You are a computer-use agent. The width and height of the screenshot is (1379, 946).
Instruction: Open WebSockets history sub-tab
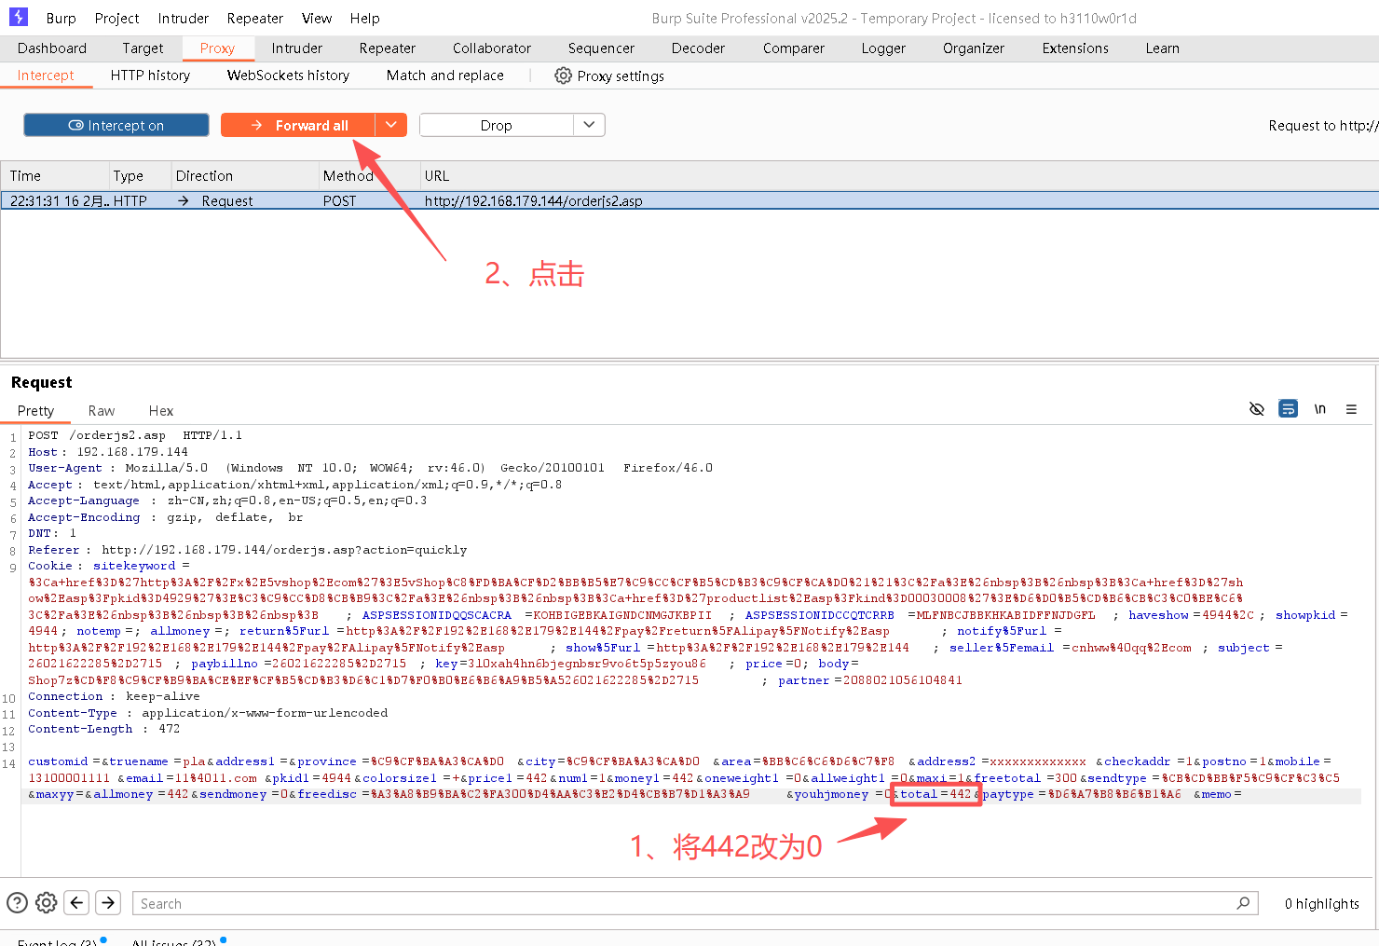[288, 75]
